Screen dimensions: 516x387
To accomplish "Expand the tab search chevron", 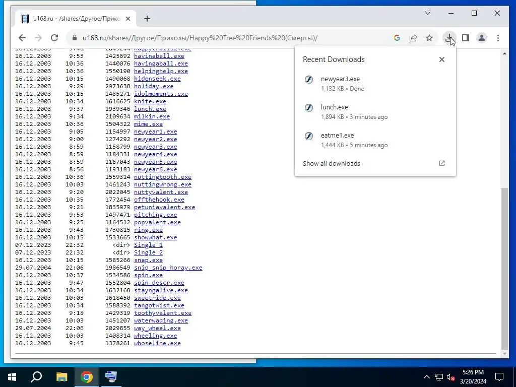I will coord(428,13).
